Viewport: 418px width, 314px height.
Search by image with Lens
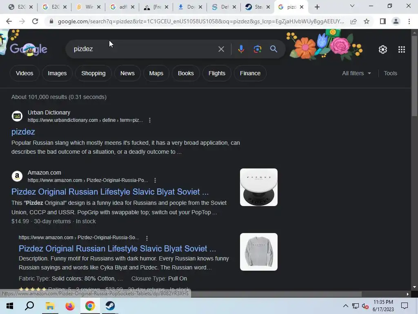click(257, 49)
